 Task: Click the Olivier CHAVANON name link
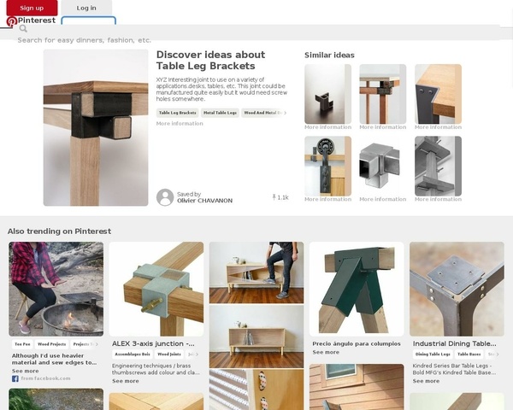[x=204, y=201]
